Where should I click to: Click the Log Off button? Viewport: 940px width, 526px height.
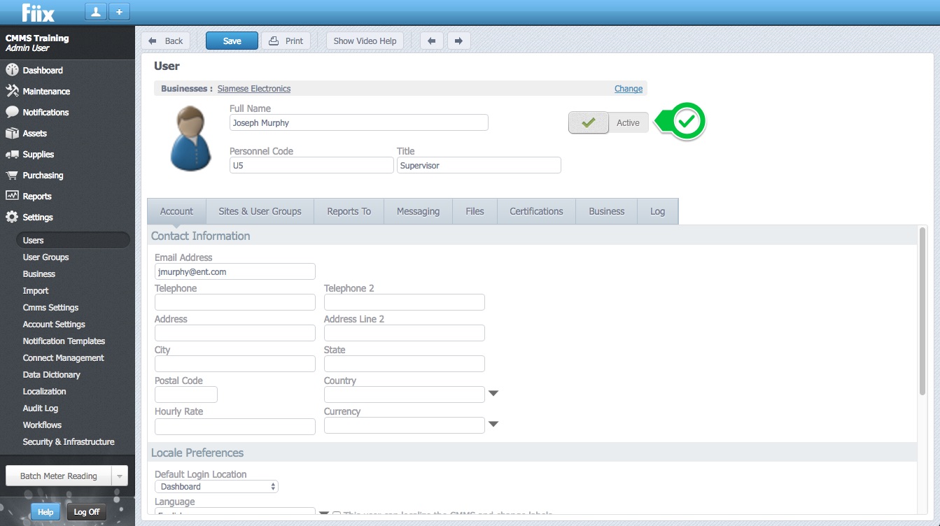coord(86,512)
